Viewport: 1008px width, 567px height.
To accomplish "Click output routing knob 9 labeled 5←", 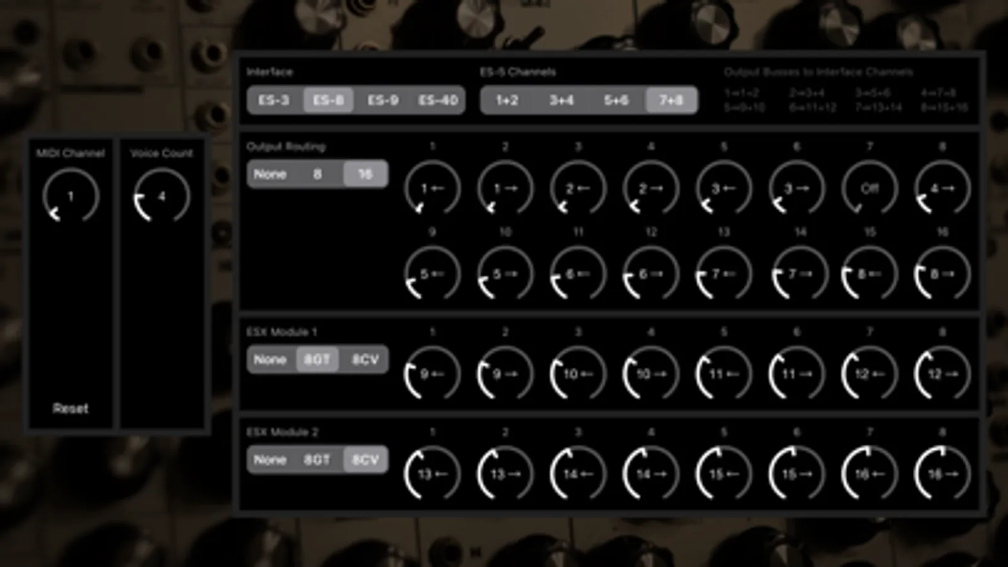I will pyautogui.click(x=432, y=273).
